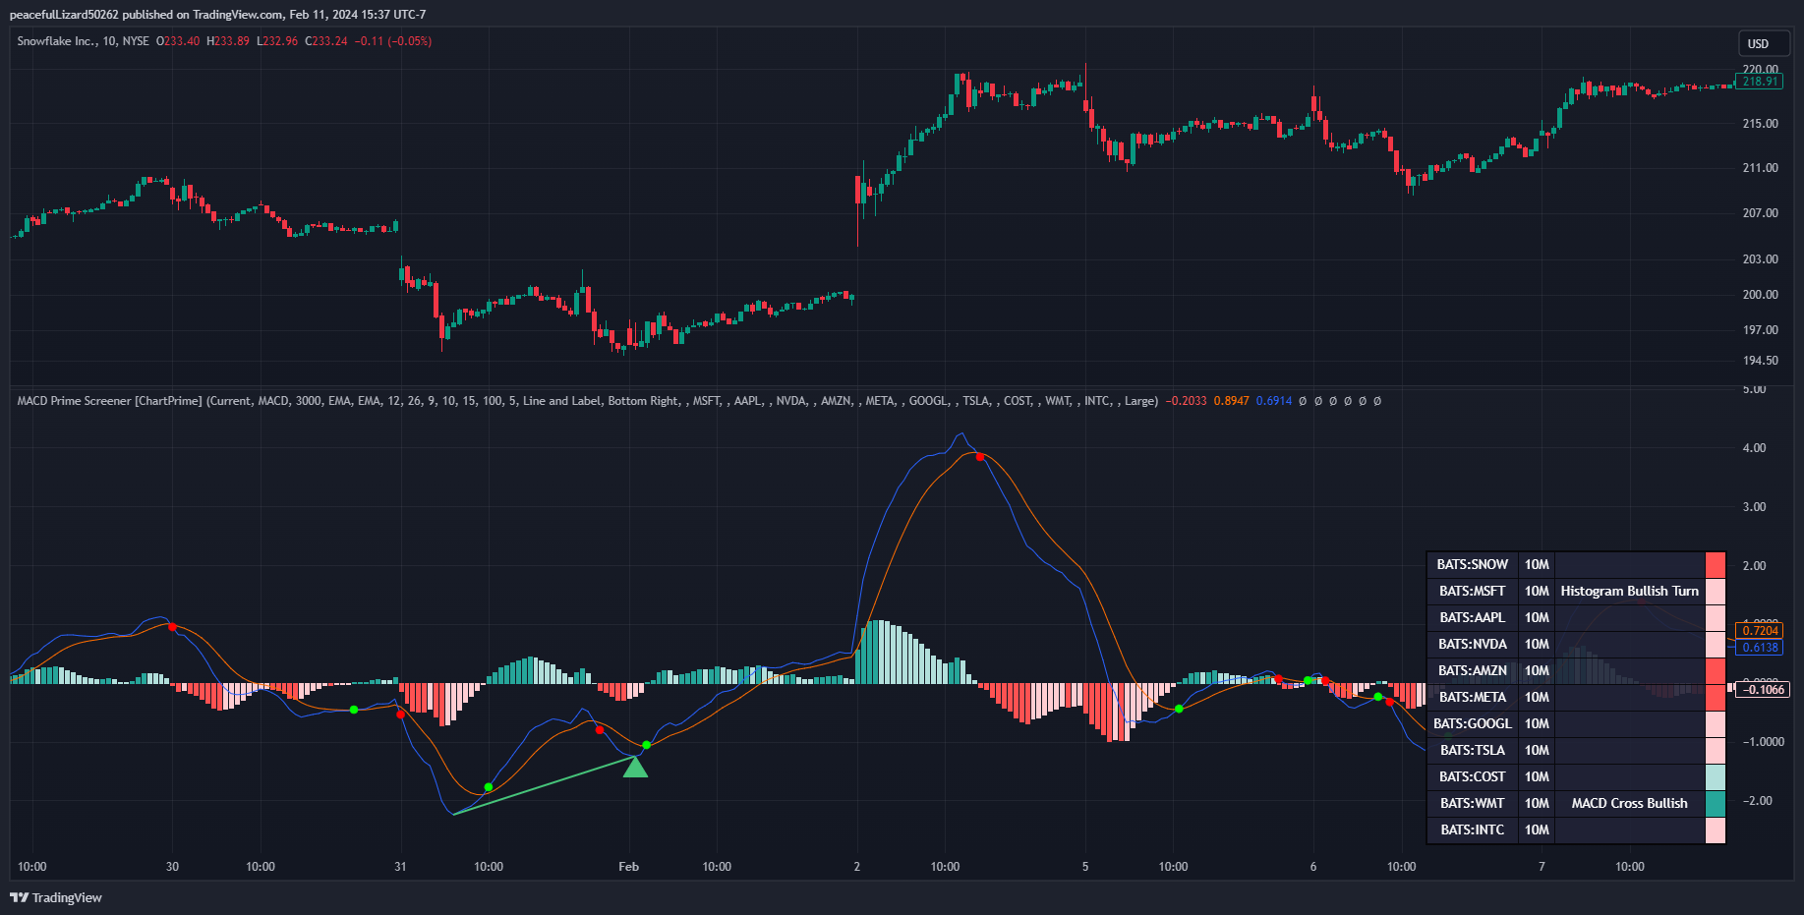This screenshot has width=1804, height=915.
Task: Click the date 7 on time axis
Action: click(x=1542, y=867)
